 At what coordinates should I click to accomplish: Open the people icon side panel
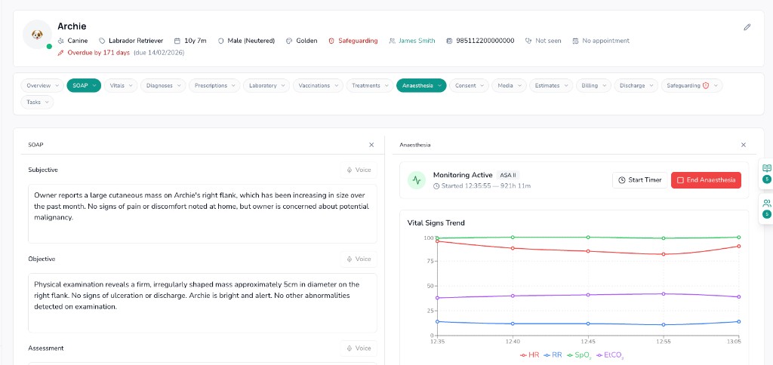point(767,203)
